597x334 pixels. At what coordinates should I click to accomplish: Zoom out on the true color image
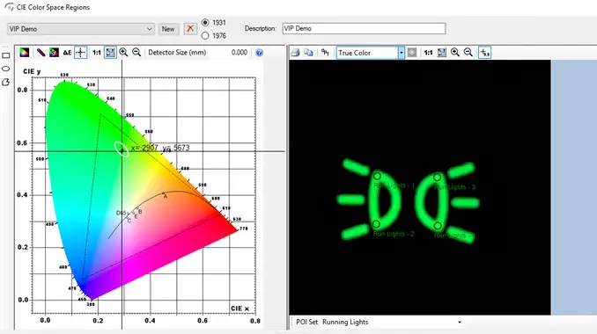[x=468, y=53]
